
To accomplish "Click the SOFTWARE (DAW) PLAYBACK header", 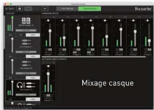I will point(54,59).
